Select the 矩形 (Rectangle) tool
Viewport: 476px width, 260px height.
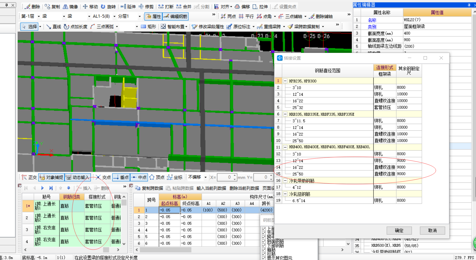148,27
